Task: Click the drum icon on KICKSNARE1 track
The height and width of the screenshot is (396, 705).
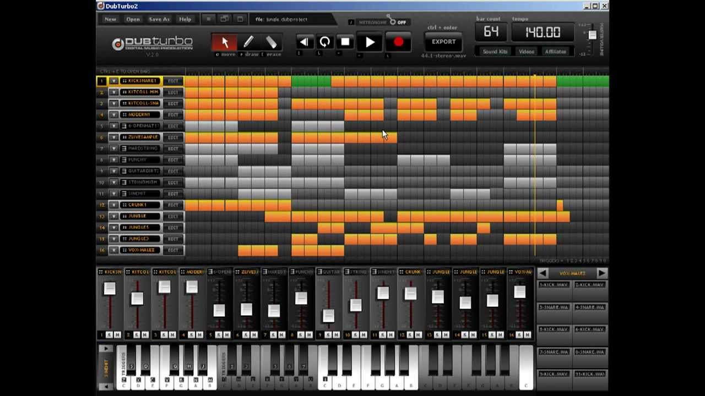Action: tap(124, 81)
